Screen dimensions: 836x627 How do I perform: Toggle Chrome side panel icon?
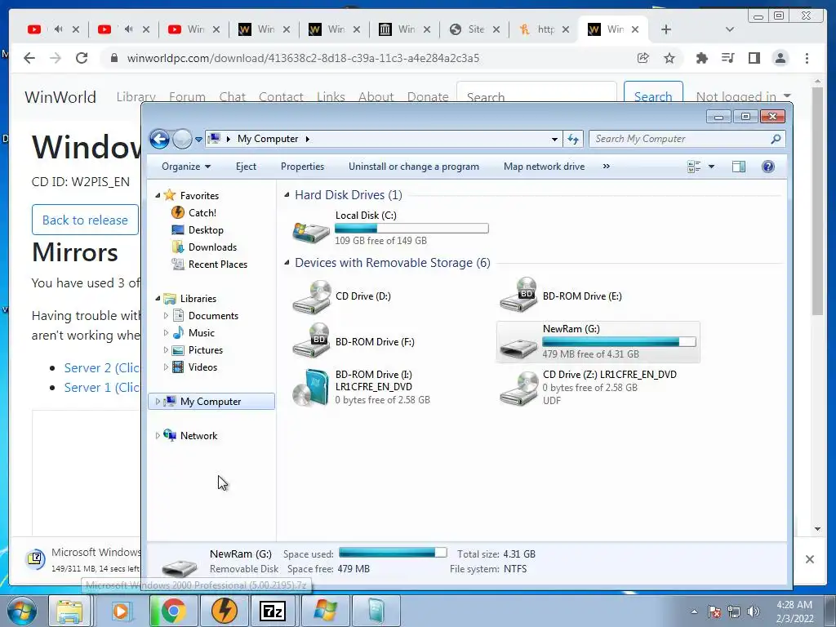(x=754, y=58)
